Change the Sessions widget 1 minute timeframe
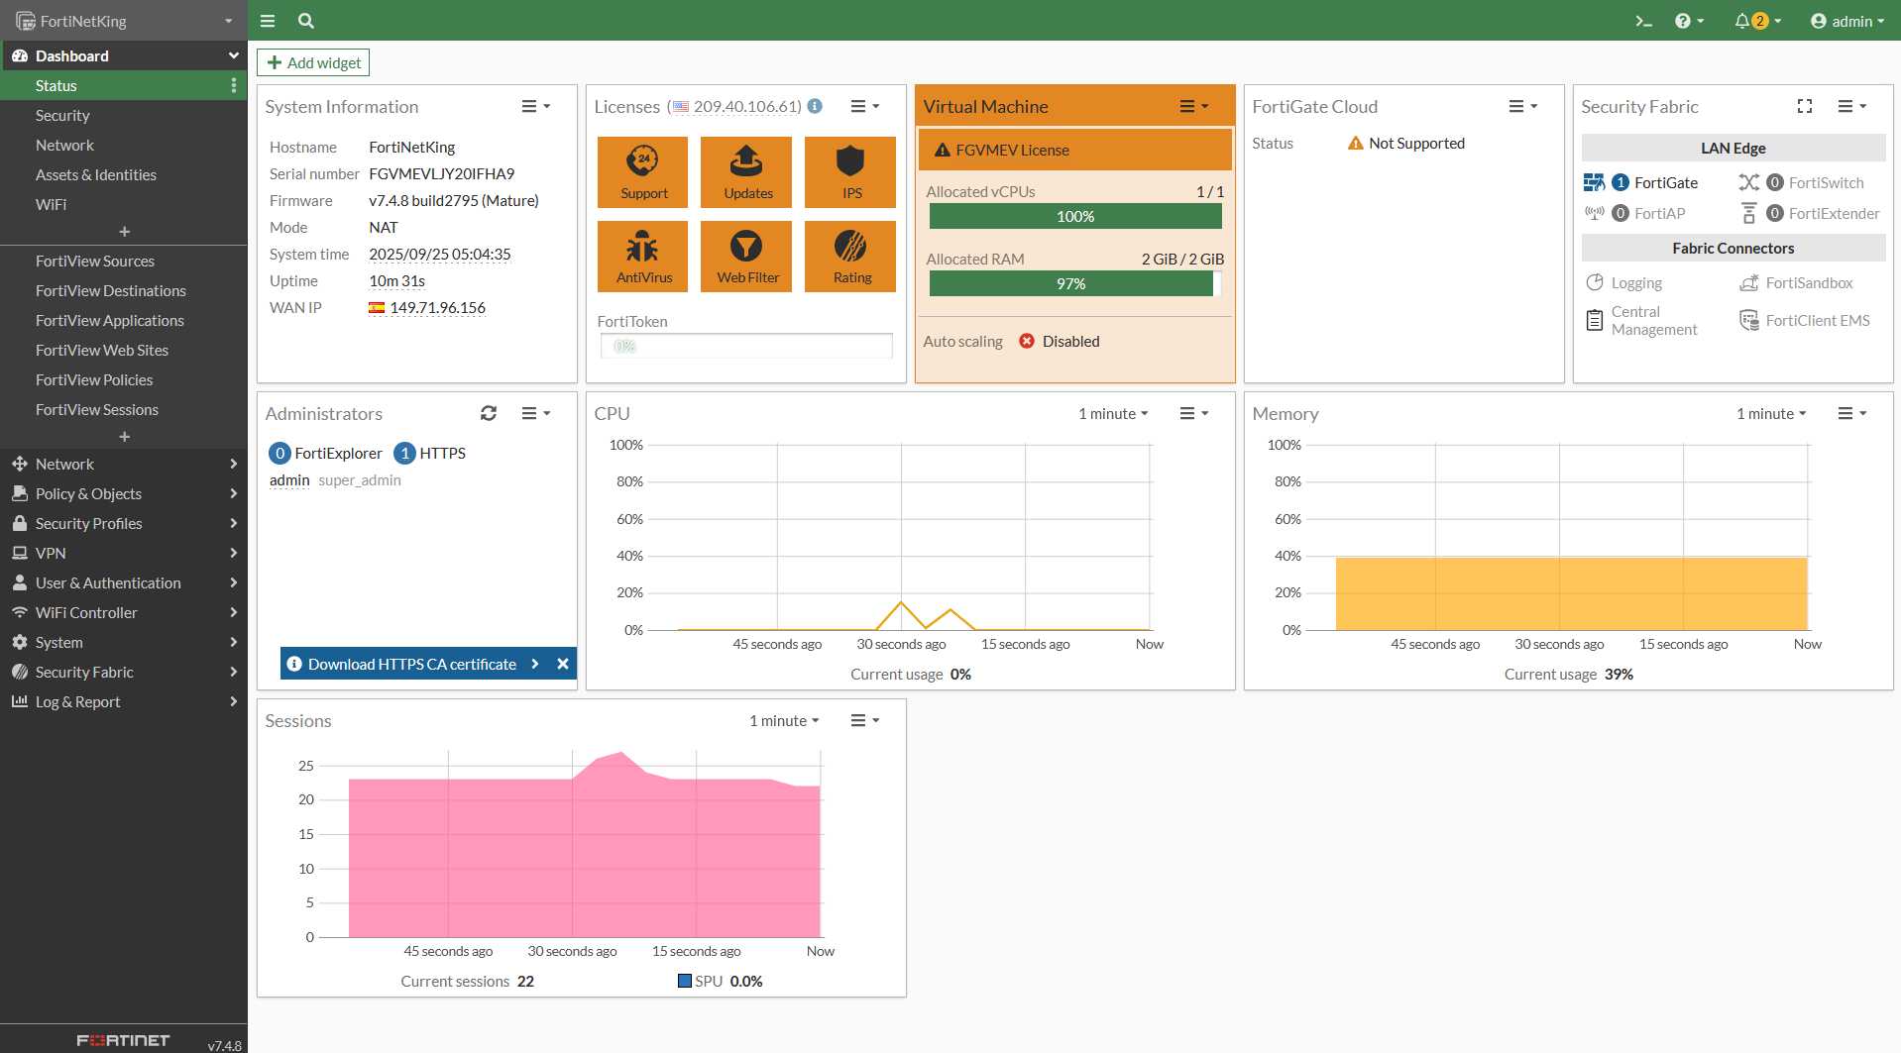The width and height of the screenshot is (1901, 1053). pos(784,720)
